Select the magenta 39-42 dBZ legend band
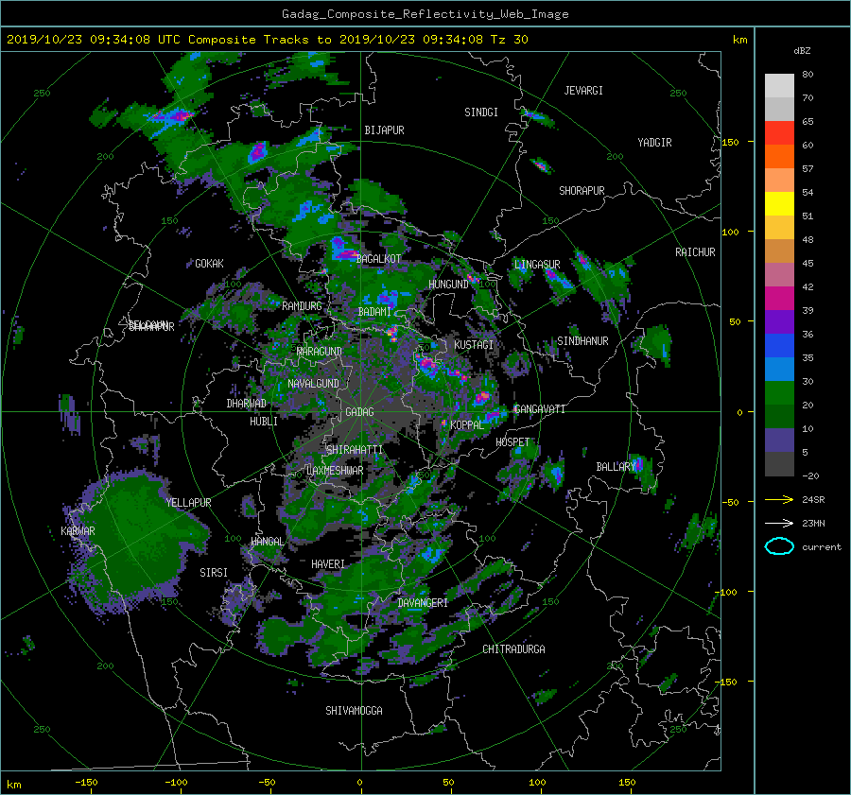 pos(779,299)
